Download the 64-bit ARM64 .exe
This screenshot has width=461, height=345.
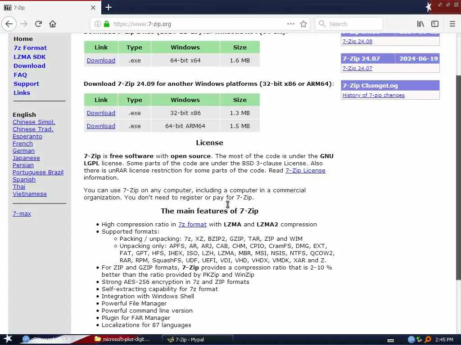[101, 126]
